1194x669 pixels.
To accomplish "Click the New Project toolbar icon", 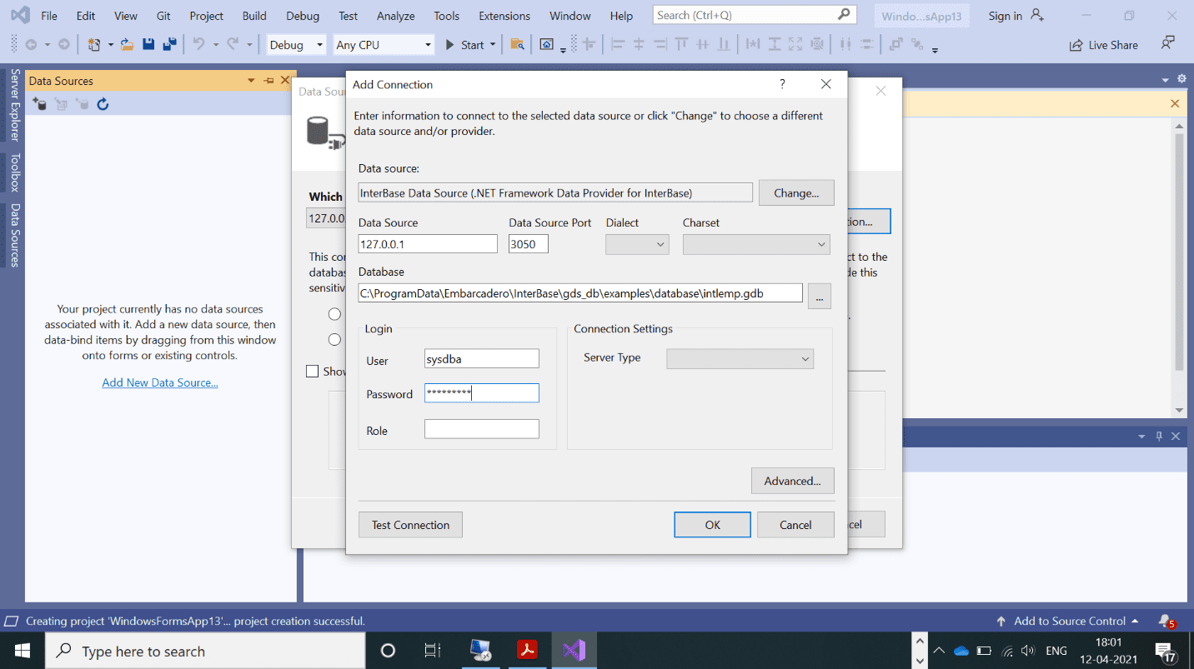I will tap(94, 45).
